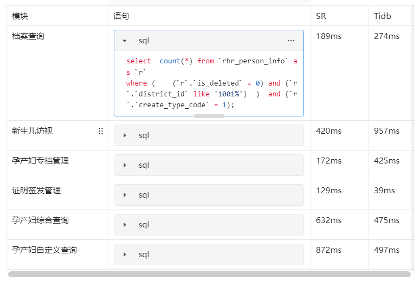This screenshot has width=420, height=281.
Task: Click the drag handle beside 新生儿访视
Action: pos(101,131)
